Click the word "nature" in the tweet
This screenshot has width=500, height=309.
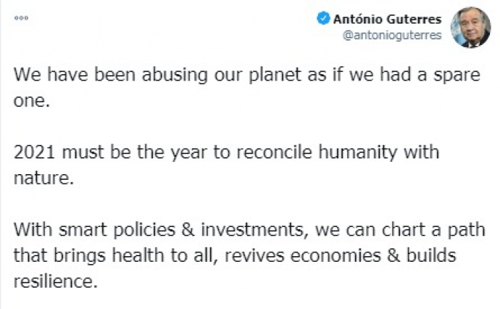42,178
